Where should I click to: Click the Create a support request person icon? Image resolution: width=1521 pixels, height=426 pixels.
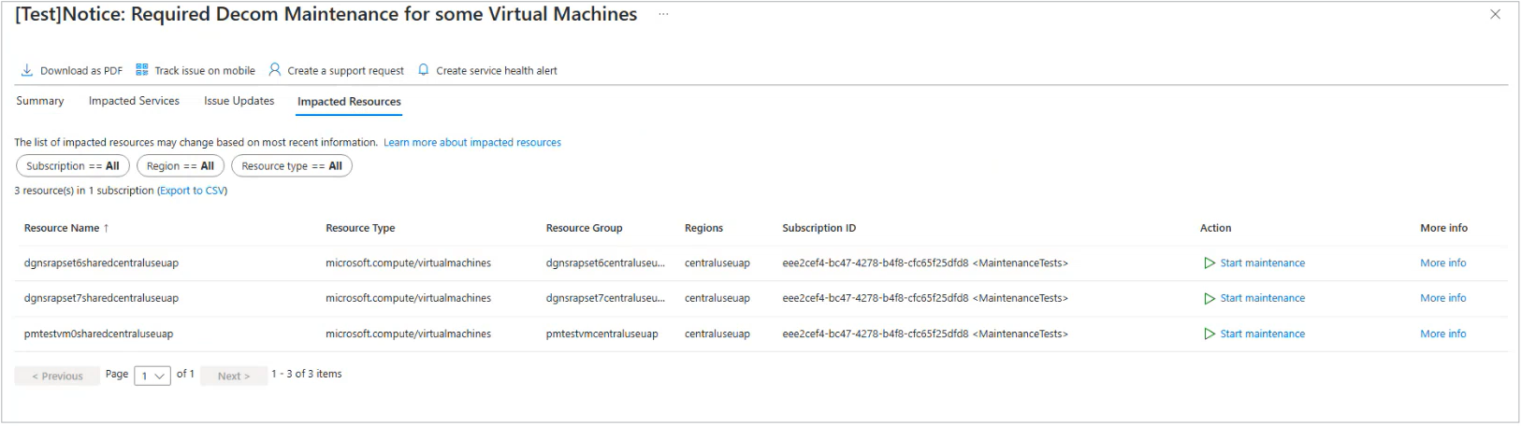pyautogui.click(x=275, y=70)
